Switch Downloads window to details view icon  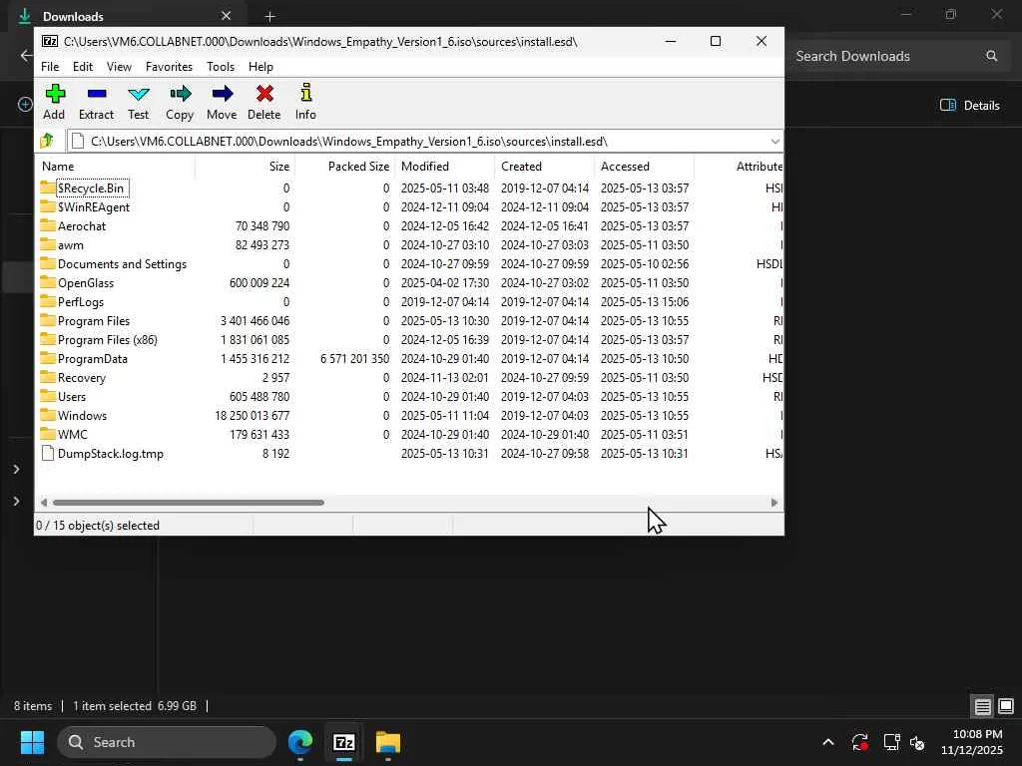(982, 706)
